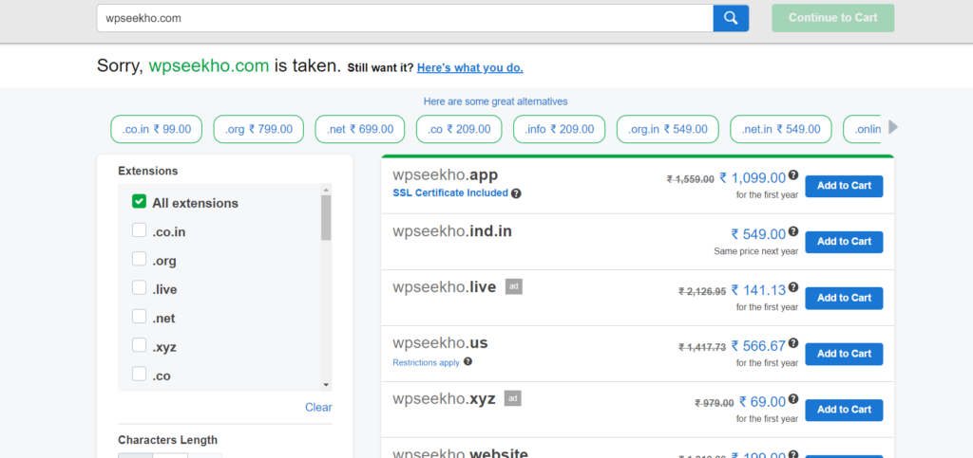Click the Characters Length heading
The image size is (973, 458).
click(x=167, y=440)
